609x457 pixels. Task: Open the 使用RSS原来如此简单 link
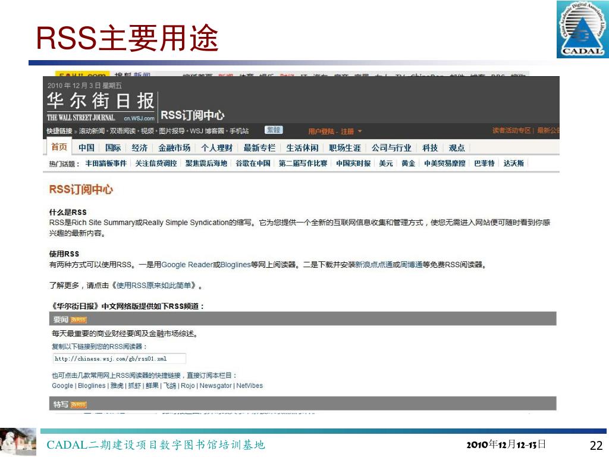tap(154, 286)
